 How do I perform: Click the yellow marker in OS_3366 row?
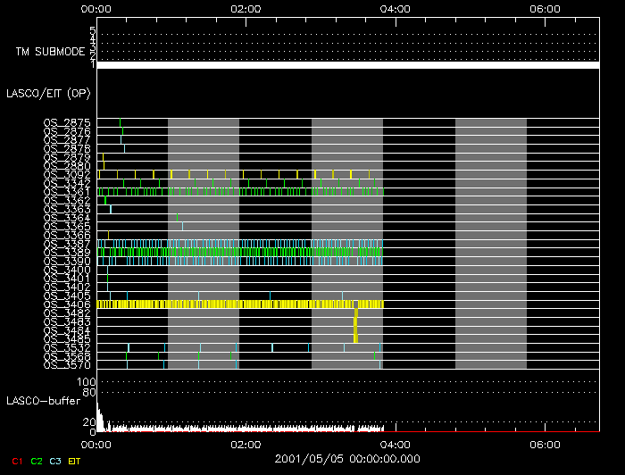point(108,235)
